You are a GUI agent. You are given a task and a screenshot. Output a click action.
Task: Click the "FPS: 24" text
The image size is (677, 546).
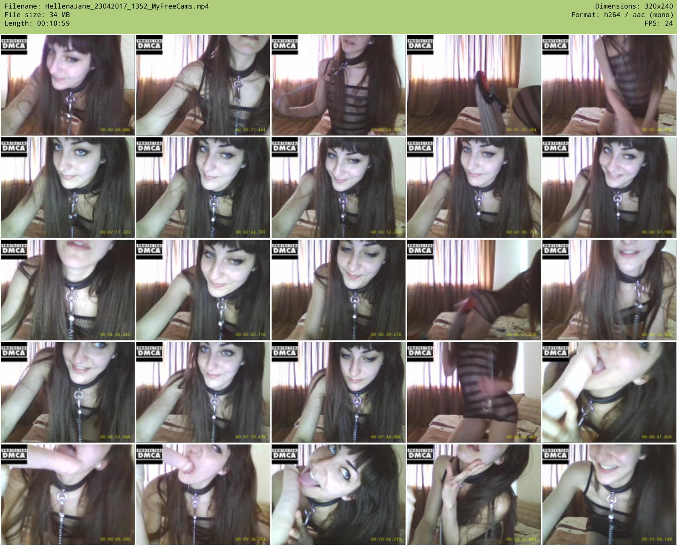(659, 23)
